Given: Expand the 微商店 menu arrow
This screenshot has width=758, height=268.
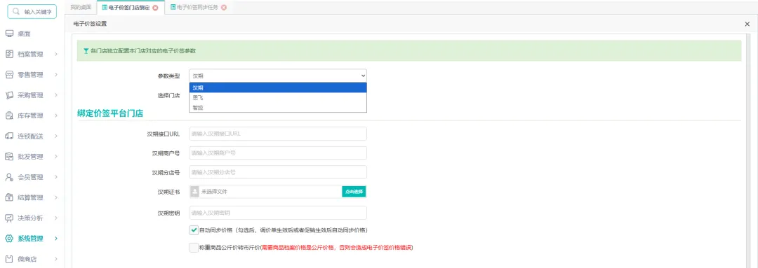Looking at the screenshot, I should (56, 259).
